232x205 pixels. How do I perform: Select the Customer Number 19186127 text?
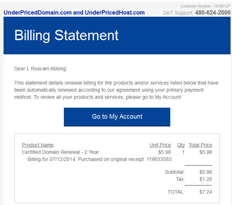[205, 6]
